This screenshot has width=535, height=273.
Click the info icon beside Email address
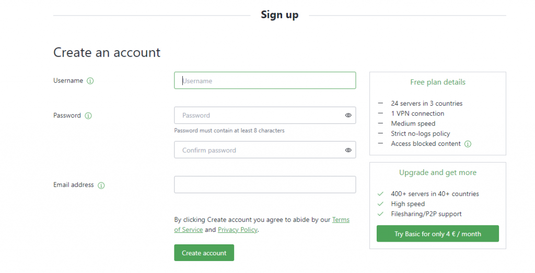[101, 185]
